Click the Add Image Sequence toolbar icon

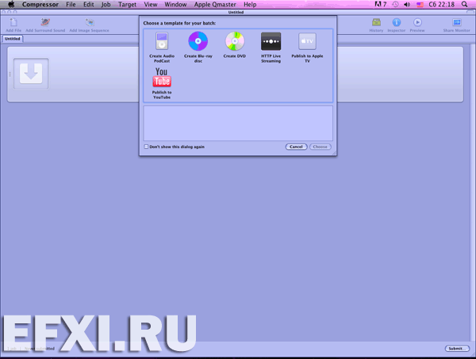[x=89, y=23]
